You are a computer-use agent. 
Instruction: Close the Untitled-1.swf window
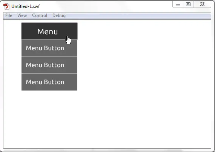point(202,5)
